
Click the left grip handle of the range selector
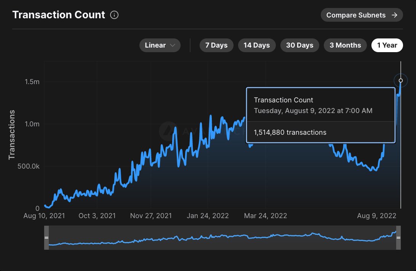46,238
